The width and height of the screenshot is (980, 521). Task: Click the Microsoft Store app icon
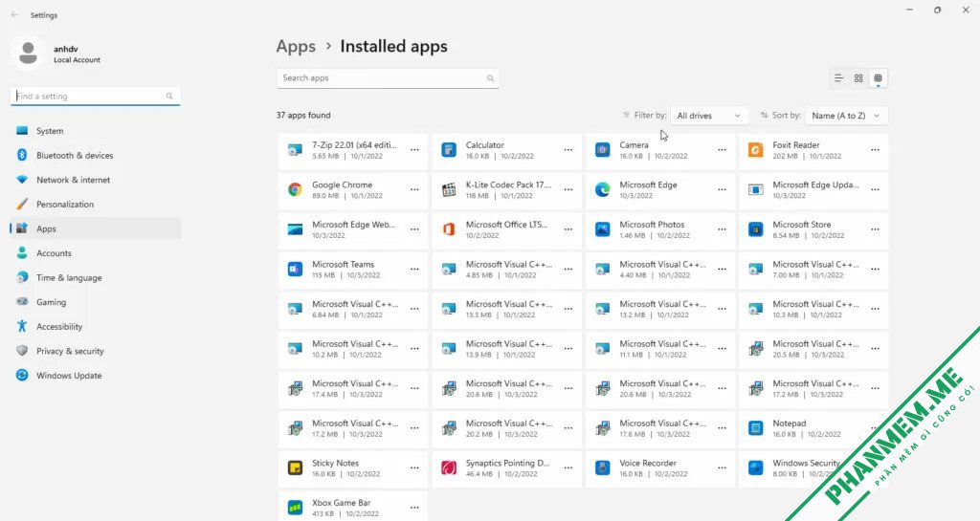point(756,229)
